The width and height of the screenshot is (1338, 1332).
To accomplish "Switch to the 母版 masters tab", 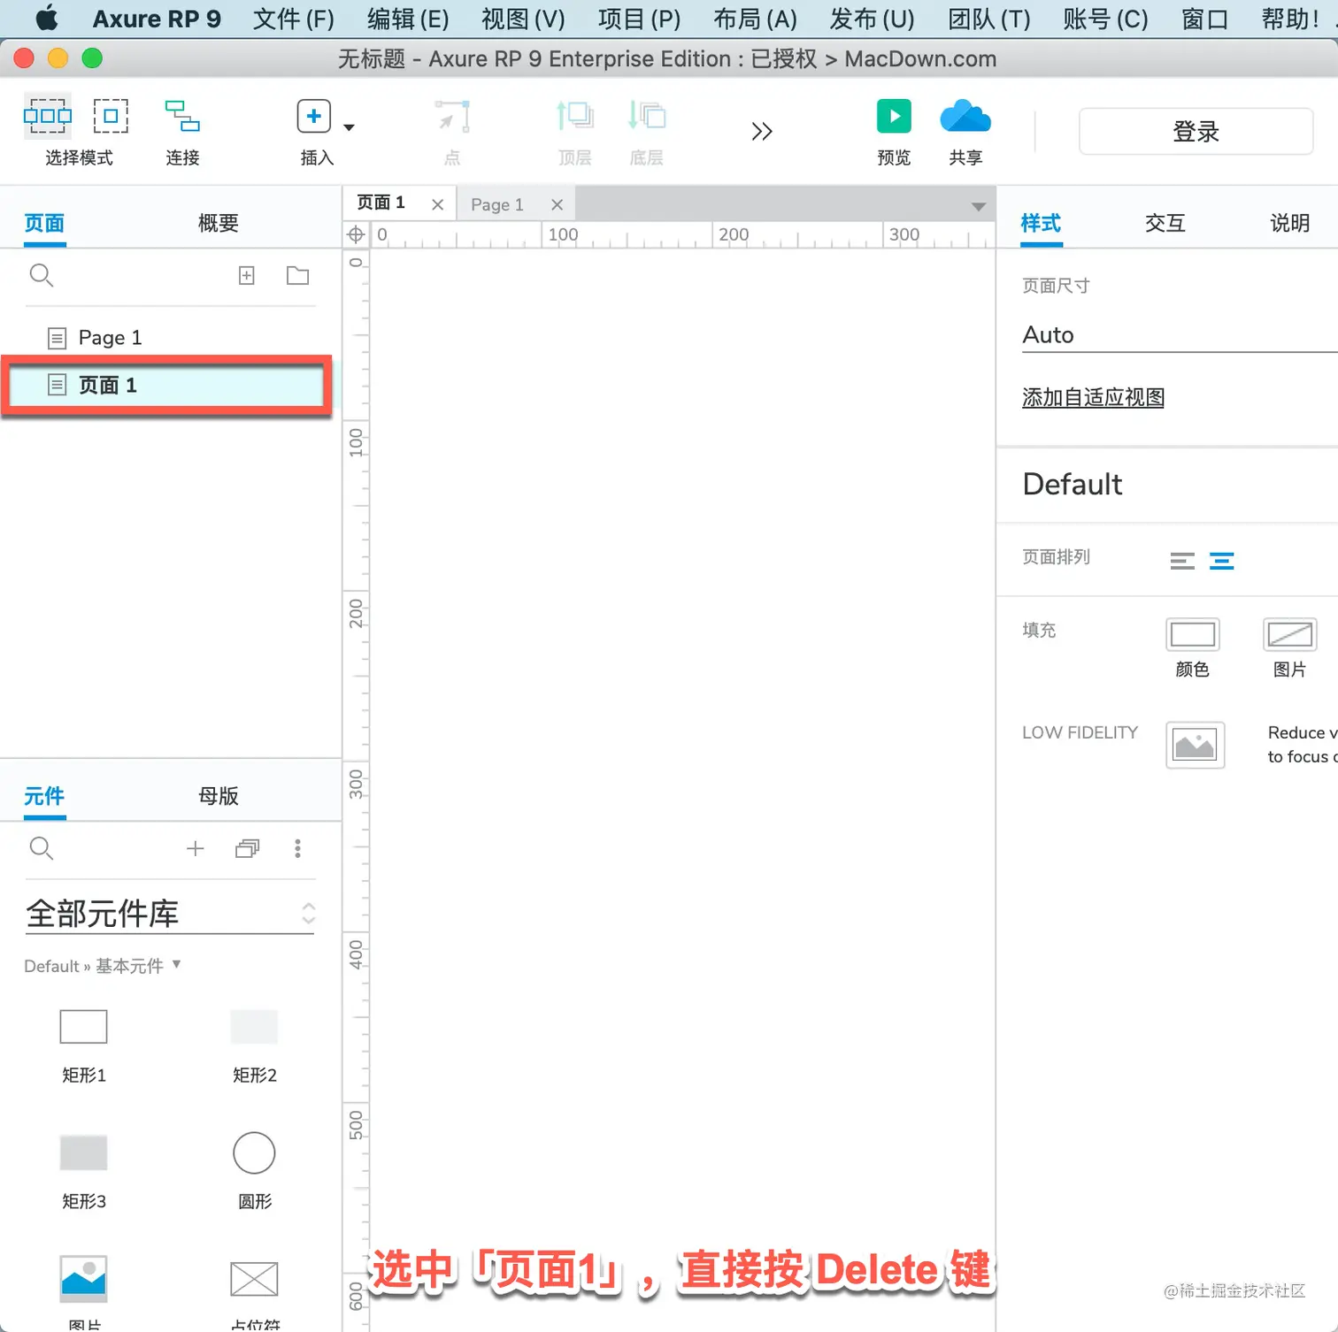I will (219, 796).
